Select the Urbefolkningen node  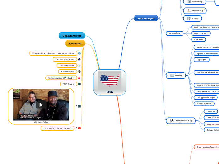click(206, 91)
